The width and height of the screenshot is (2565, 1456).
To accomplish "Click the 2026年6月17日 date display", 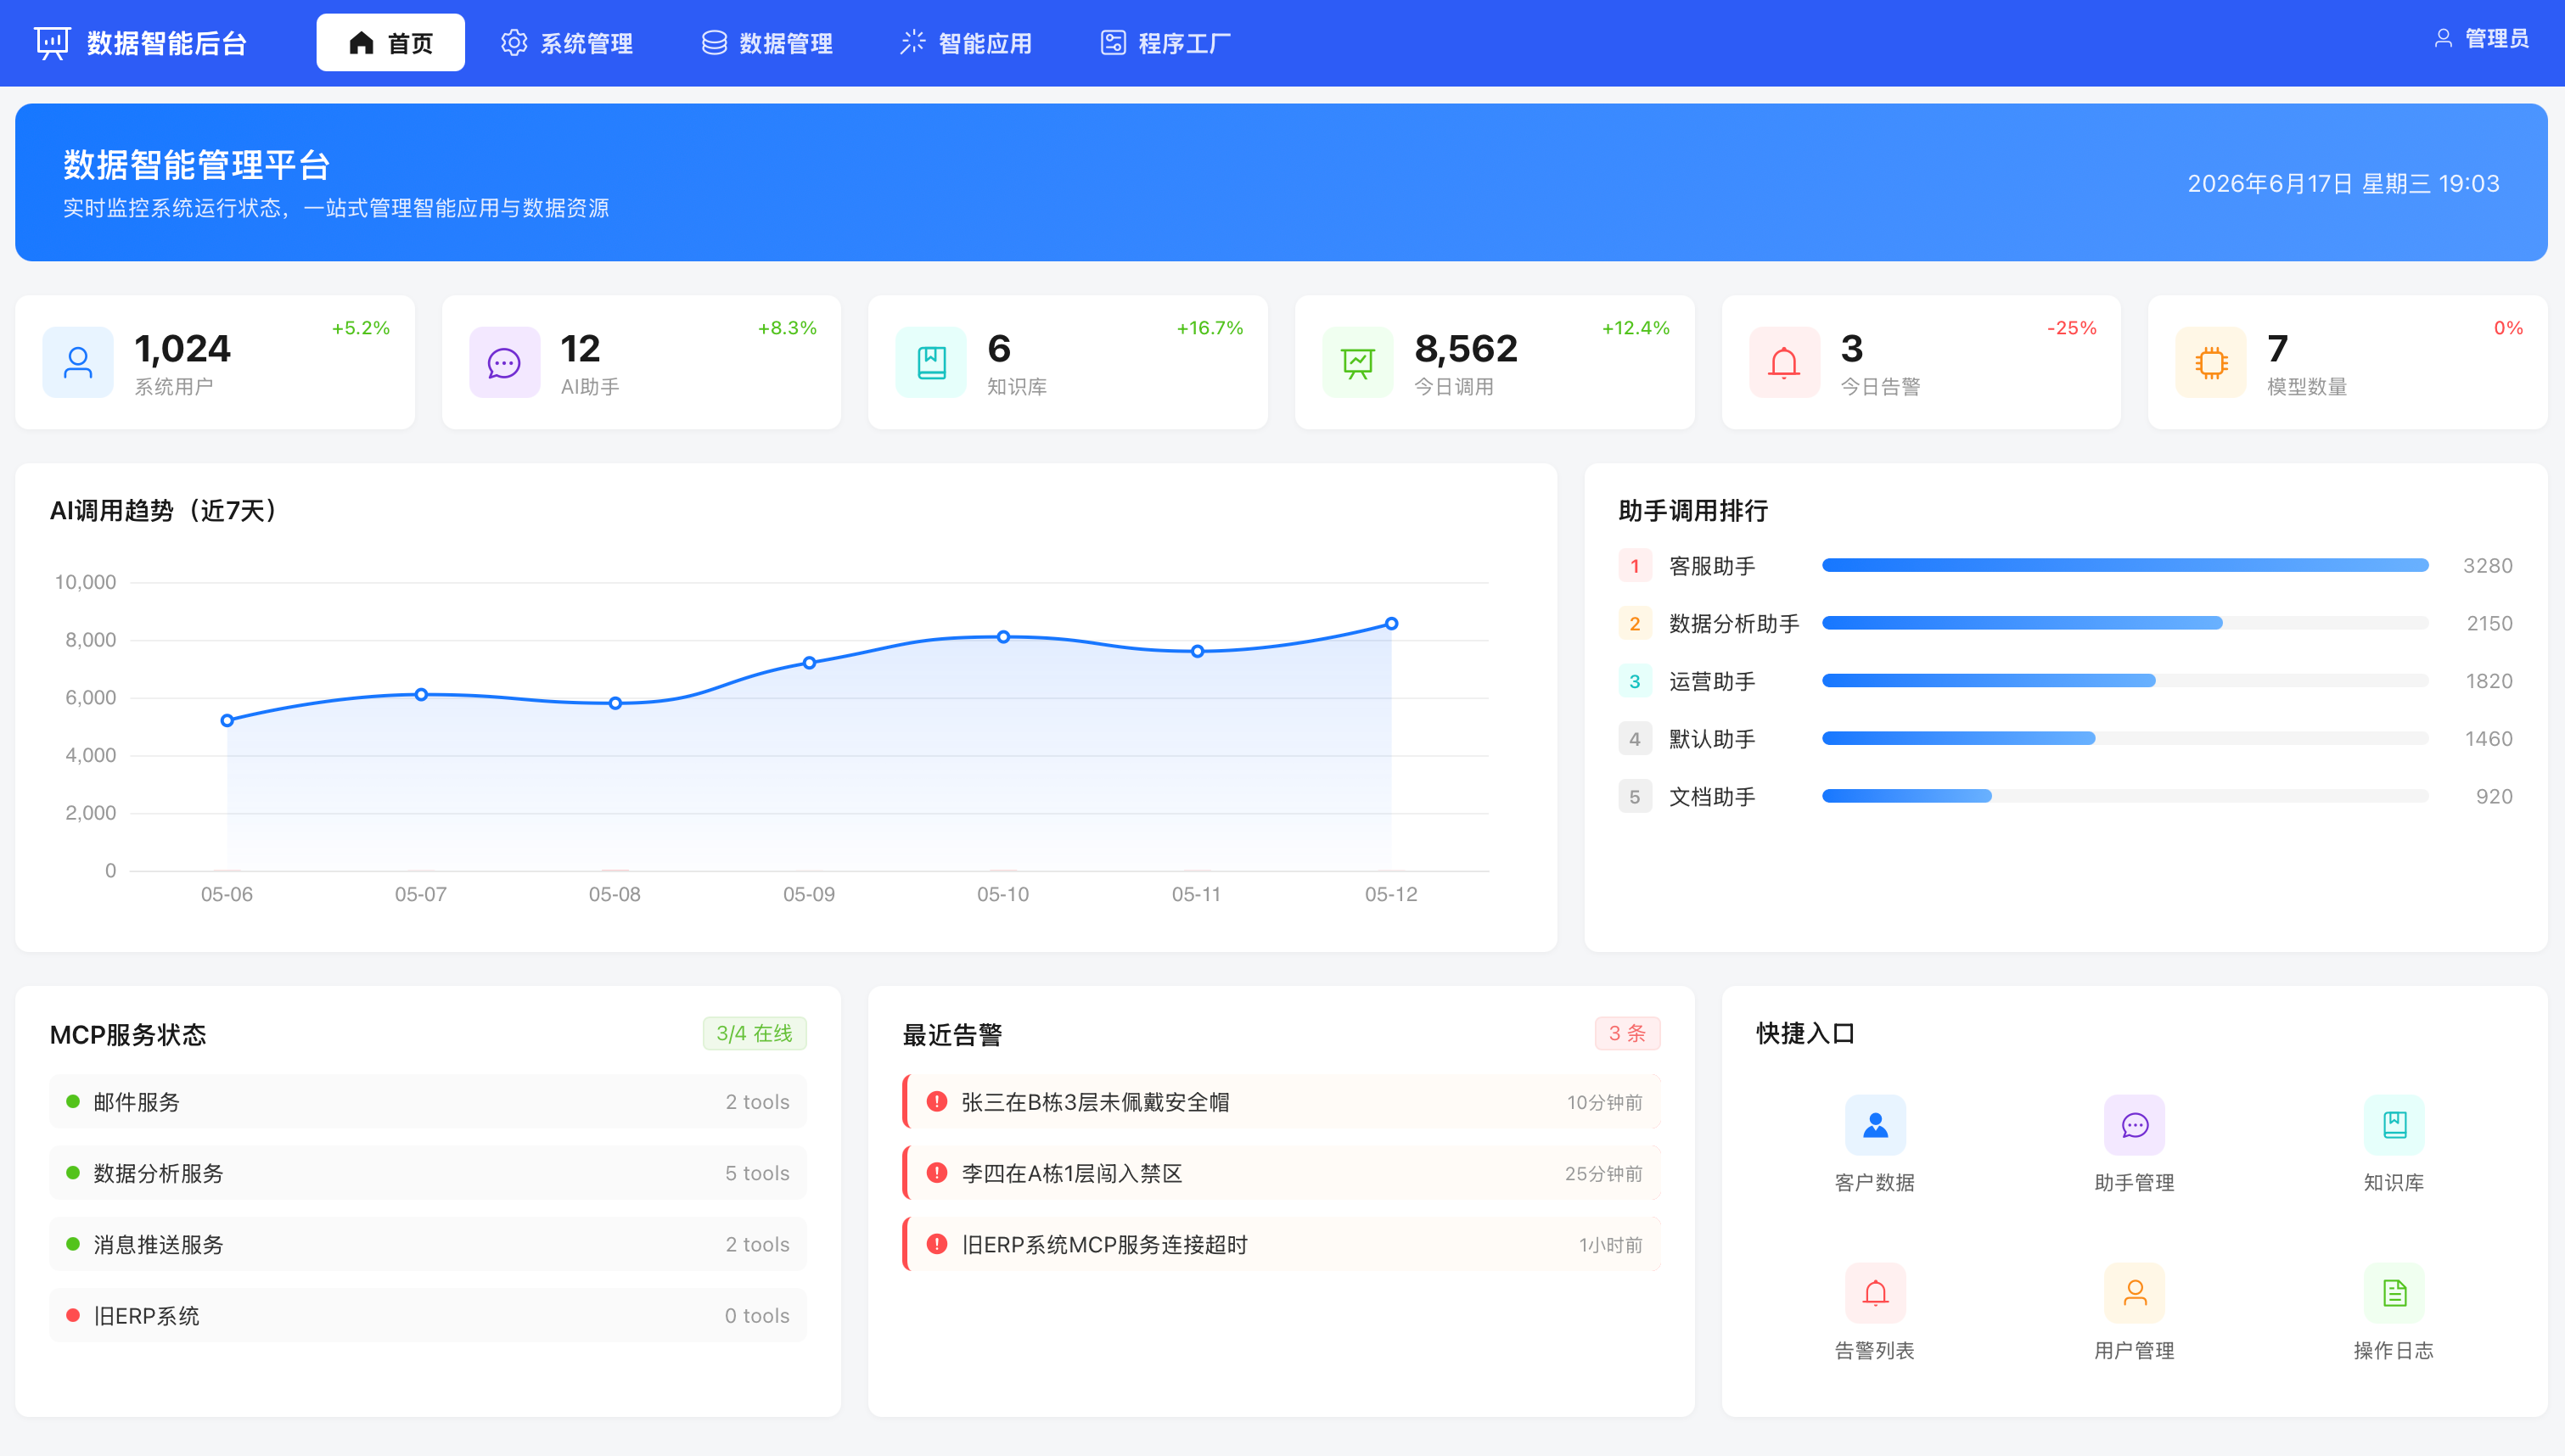I will coord(2343,184).
